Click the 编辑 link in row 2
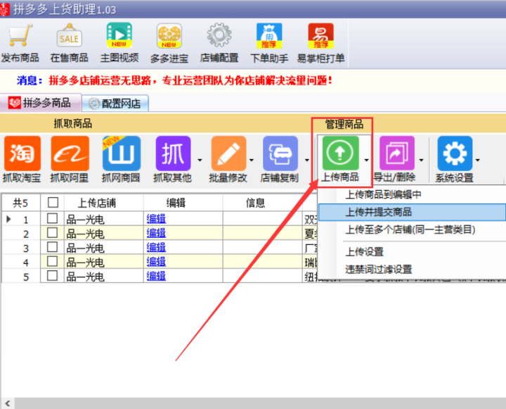Viewport: 506px width, 409px height. coord(156,233)
